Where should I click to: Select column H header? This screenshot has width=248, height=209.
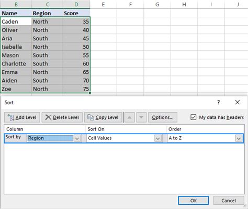pos(184,4)
